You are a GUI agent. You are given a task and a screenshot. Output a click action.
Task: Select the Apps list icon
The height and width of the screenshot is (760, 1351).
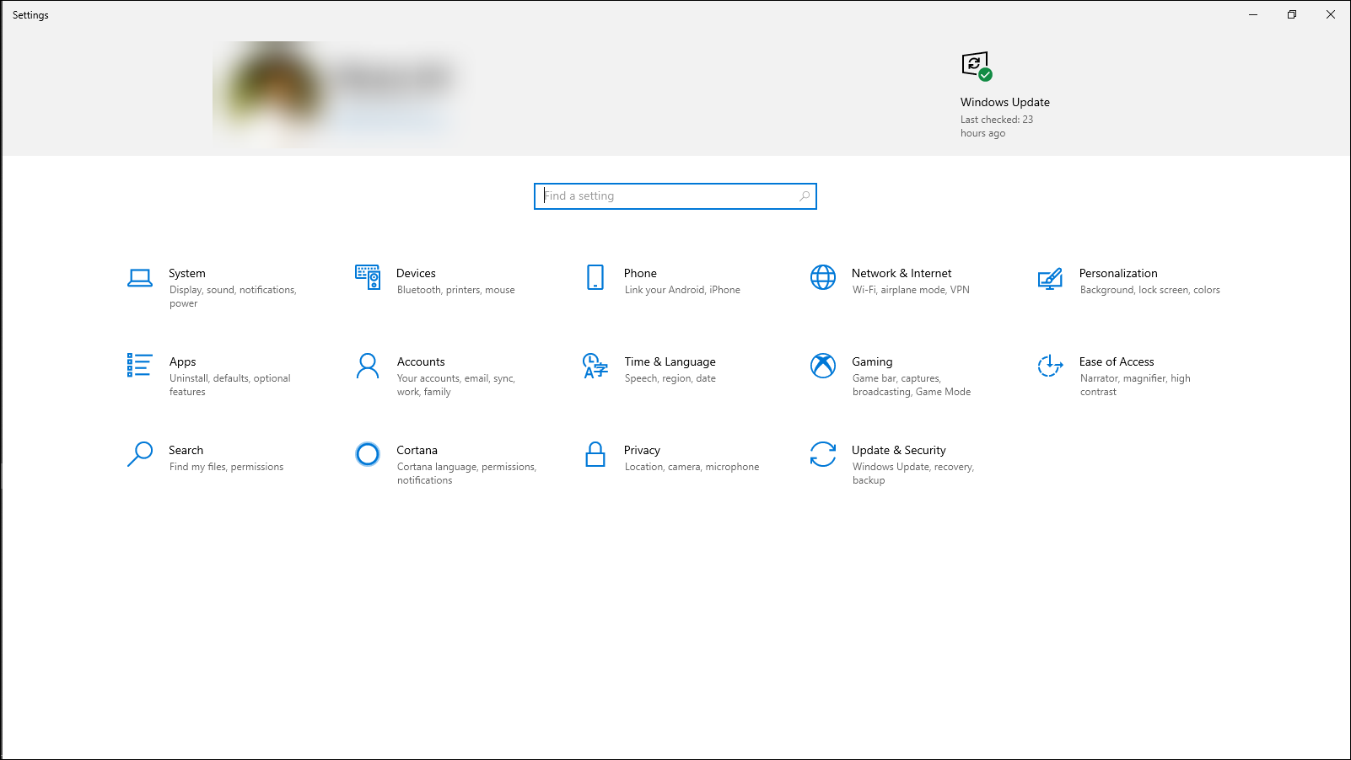(x=140, y=365)
